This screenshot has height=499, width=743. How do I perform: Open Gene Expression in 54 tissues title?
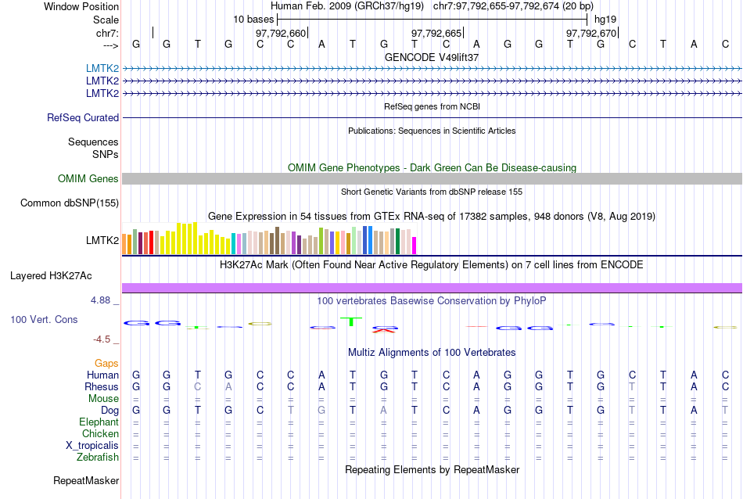pos(432,217)
